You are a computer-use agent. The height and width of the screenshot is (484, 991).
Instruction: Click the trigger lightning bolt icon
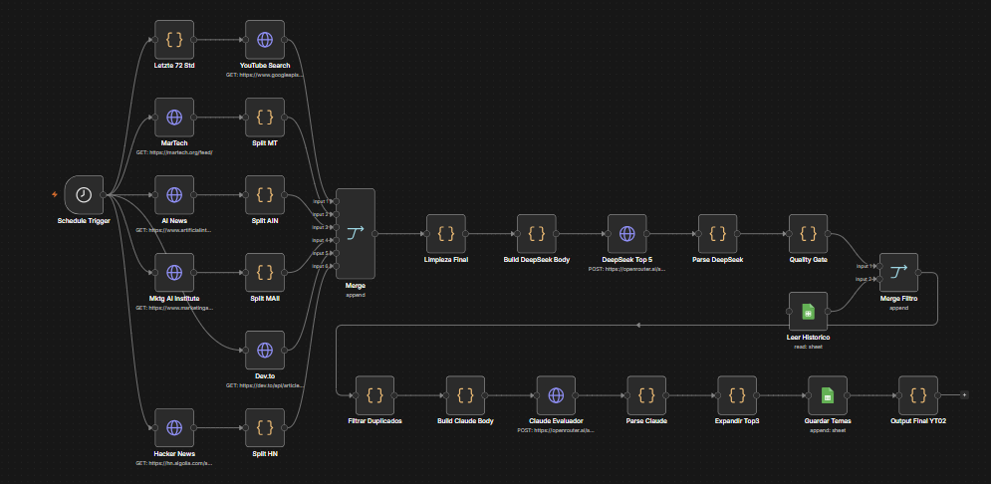55,194
